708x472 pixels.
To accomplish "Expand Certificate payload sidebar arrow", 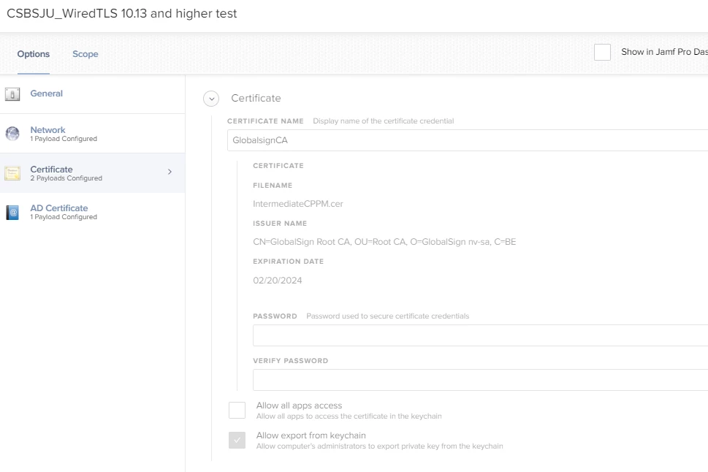I will pos(170,172).
